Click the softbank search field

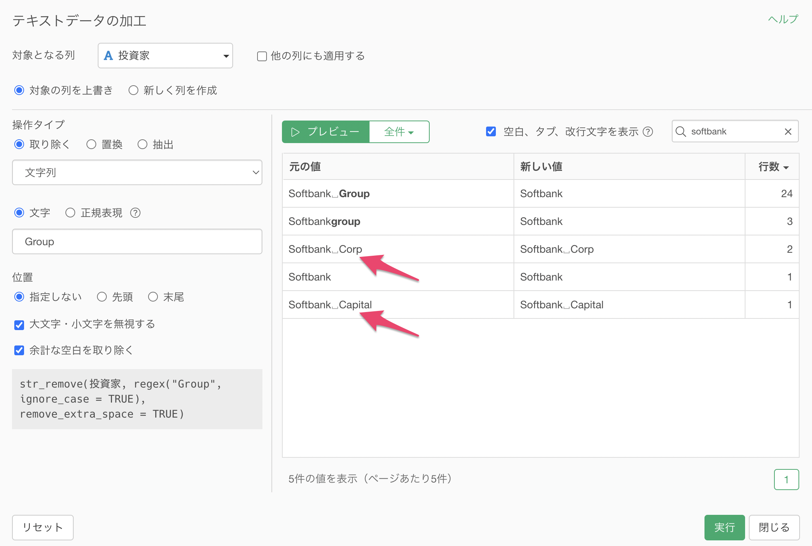pos(735,131)
